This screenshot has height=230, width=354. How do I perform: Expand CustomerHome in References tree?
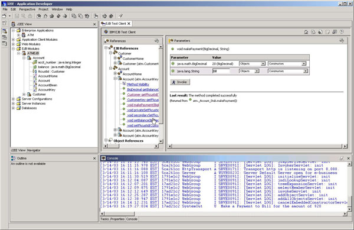(115, 58)
